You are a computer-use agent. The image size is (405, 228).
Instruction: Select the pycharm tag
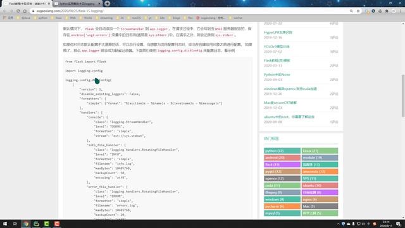[282, 206]
